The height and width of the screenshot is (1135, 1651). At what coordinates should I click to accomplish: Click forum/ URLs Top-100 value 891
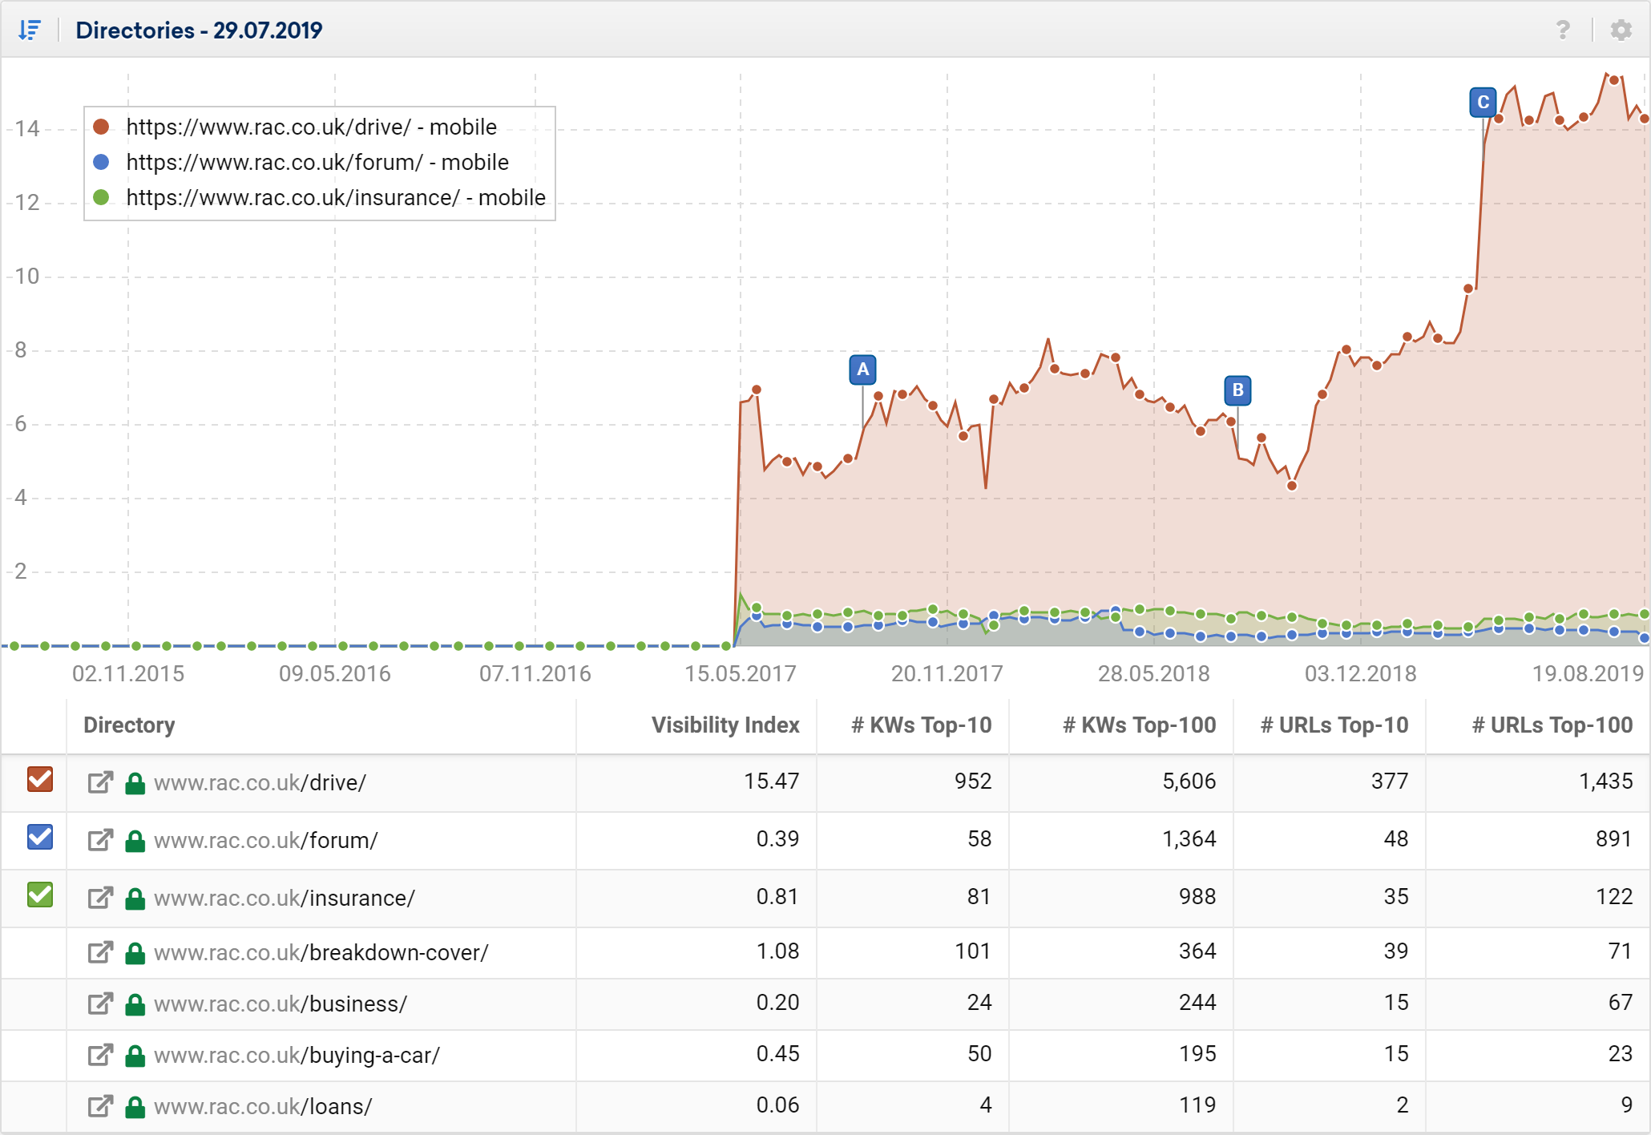coord(1614,839)
